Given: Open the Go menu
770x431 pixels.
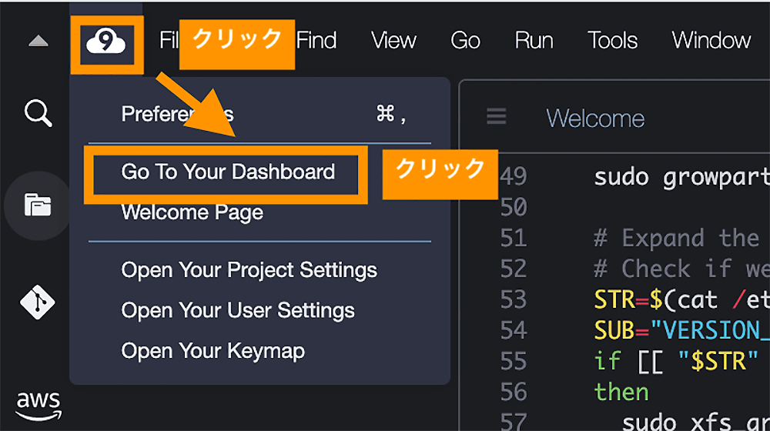Looking at the screenshot, I should pyautogui.click(x=466, y=41).
